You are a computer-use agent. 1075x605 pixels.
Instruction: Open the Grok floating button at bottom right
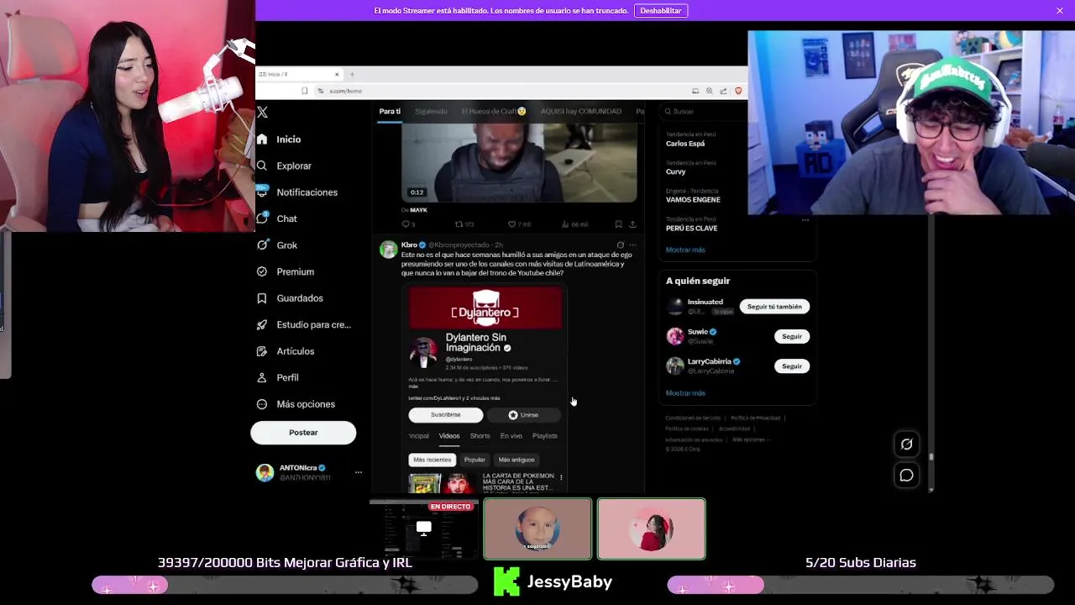pyautogui.click(x=906, y=444)
